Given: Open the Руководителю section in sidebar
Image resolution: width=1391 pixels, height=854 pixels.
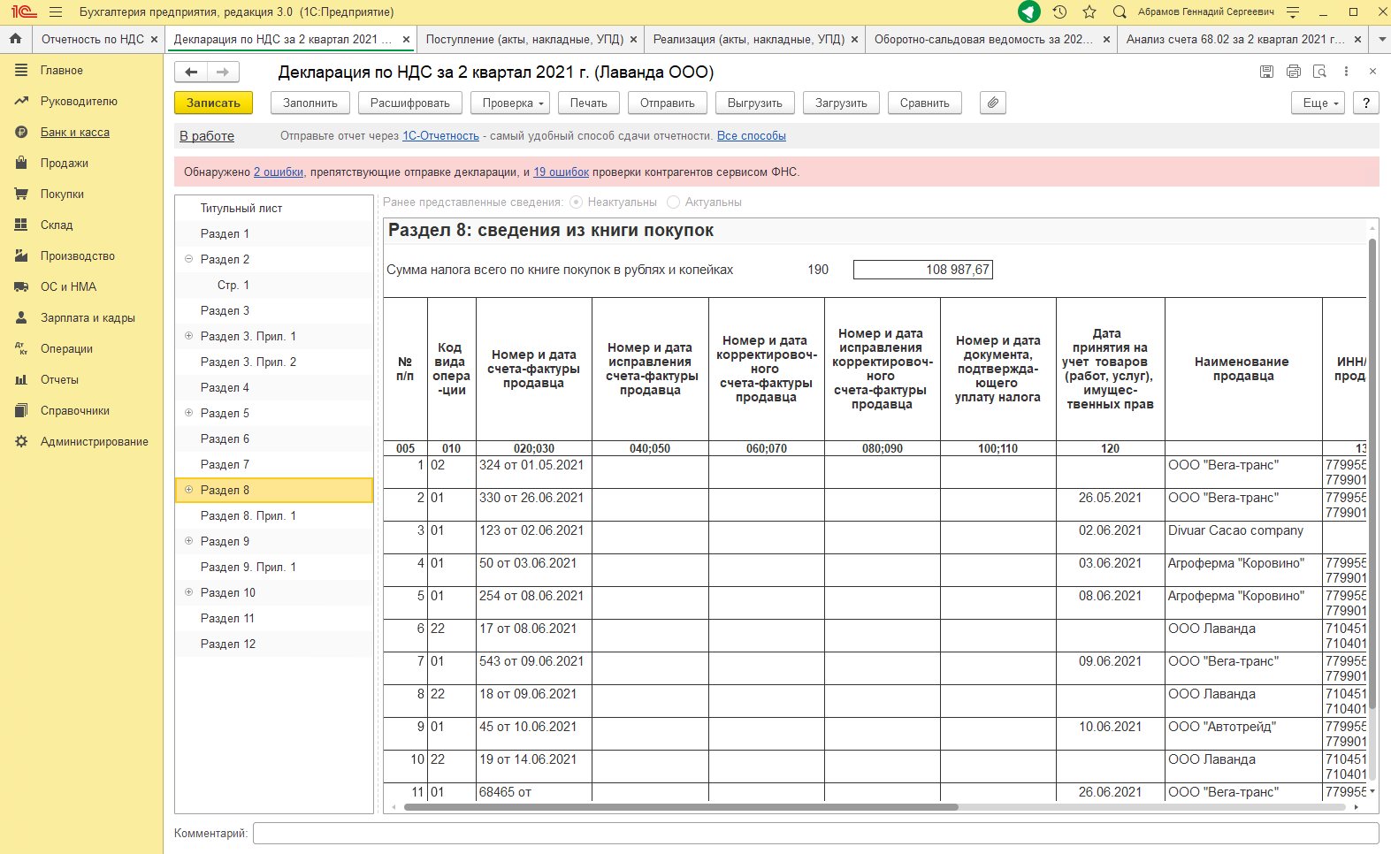Looking at the screenshot, I should (79, 102).
